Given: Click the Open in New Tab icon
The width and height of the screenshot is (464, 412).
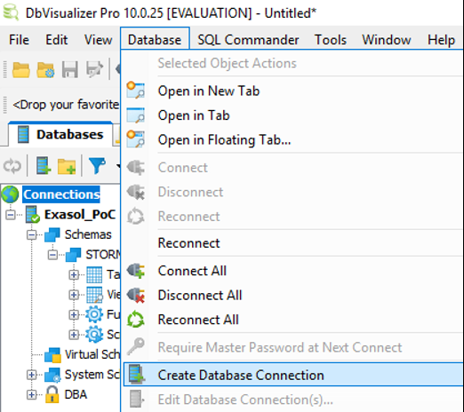Looking at the screenshot, I should pos(136,91).
